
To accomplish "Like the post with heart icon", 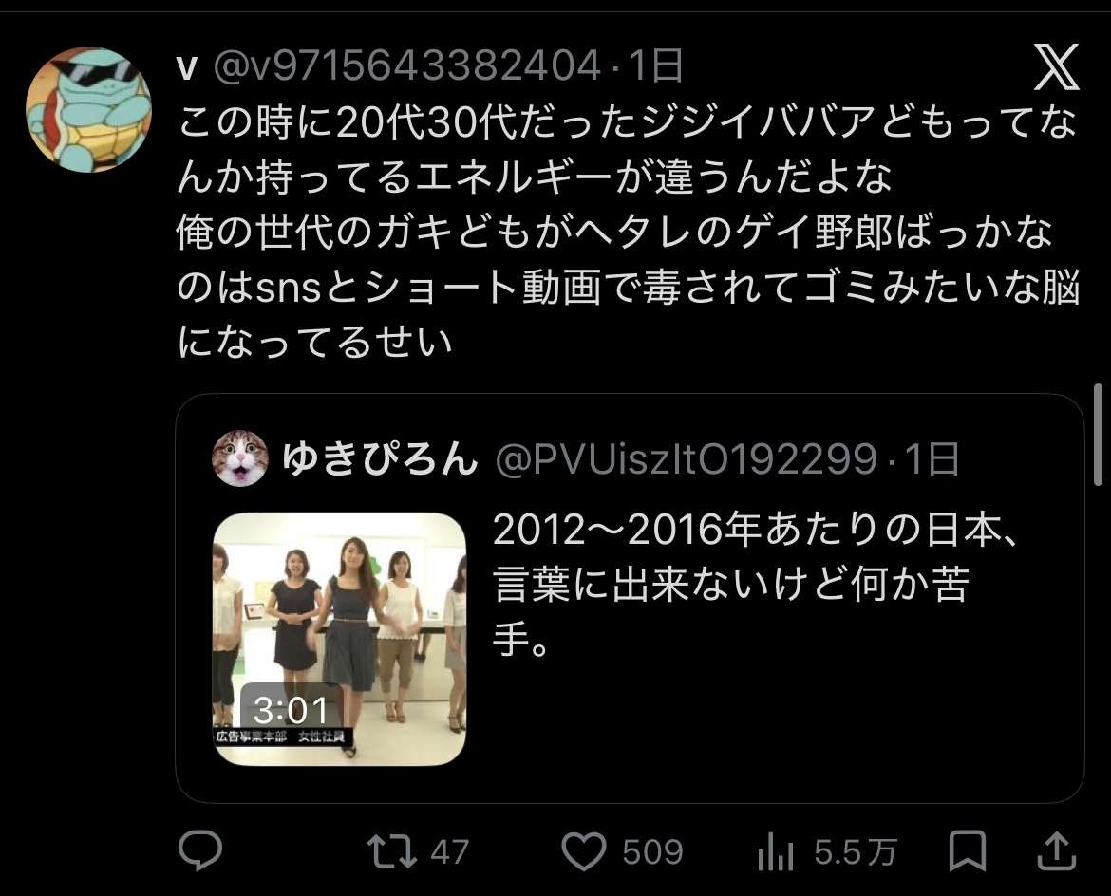I will point(583,851).
